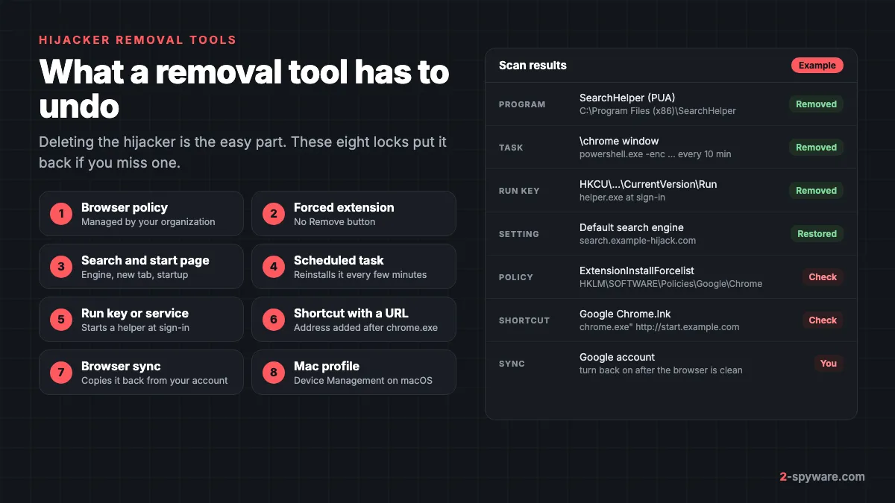Click the Google Chrome.lnk entry
Screen dimensions: 895x503
pos(625,314)
